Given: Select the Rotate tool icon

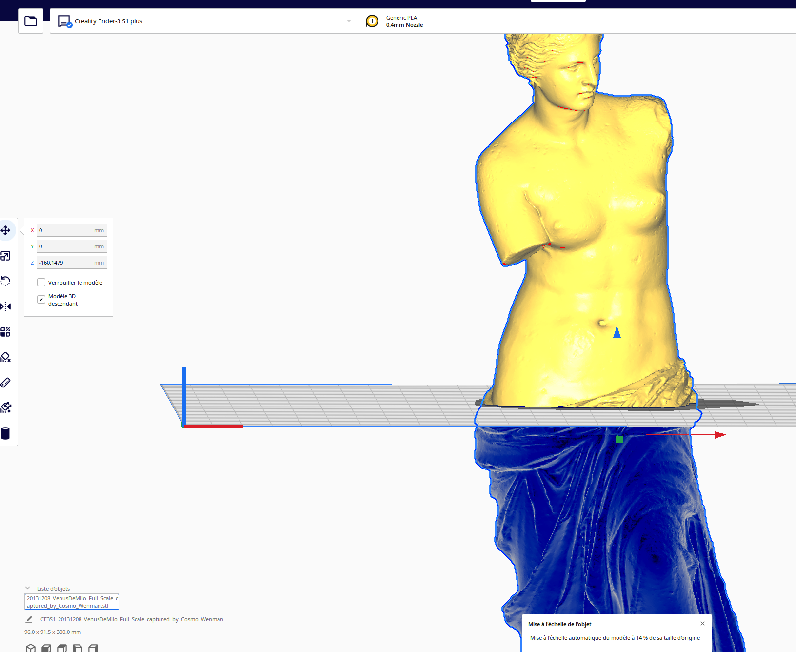Looking at the screenshot, I should tap(6, 281).
